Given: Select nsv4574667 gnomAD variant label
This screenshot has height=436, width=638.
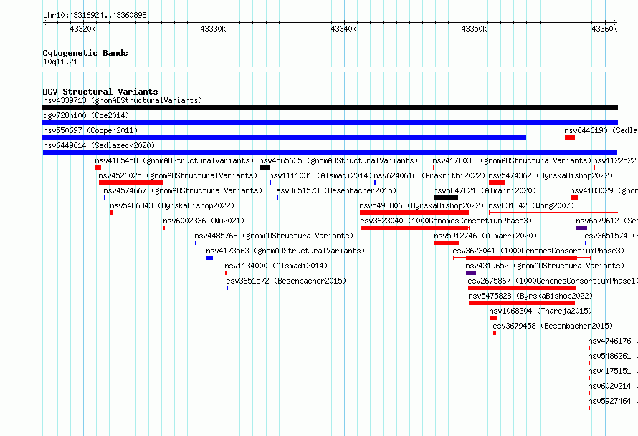Looking at the screenshot, I should (183, 190).
